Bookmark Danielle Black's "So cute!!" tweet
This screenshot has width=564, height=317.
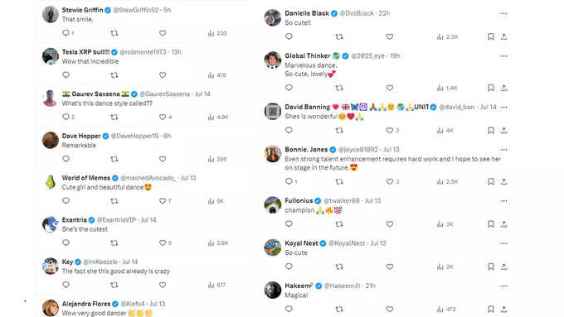point(491,36)
